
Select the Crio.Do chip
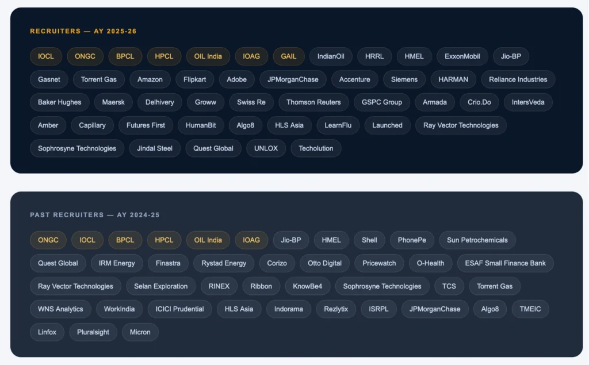pyautogui.click(x=479, y=102)
